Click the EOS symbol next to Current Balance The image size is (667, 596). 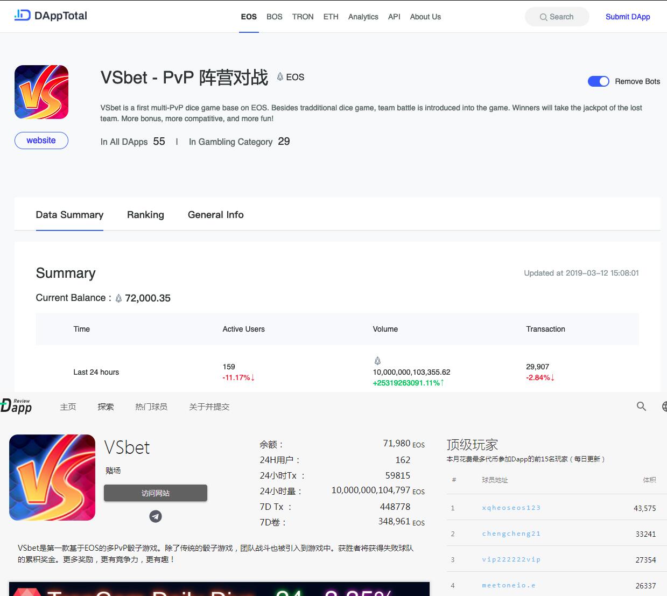pos(118,298)
